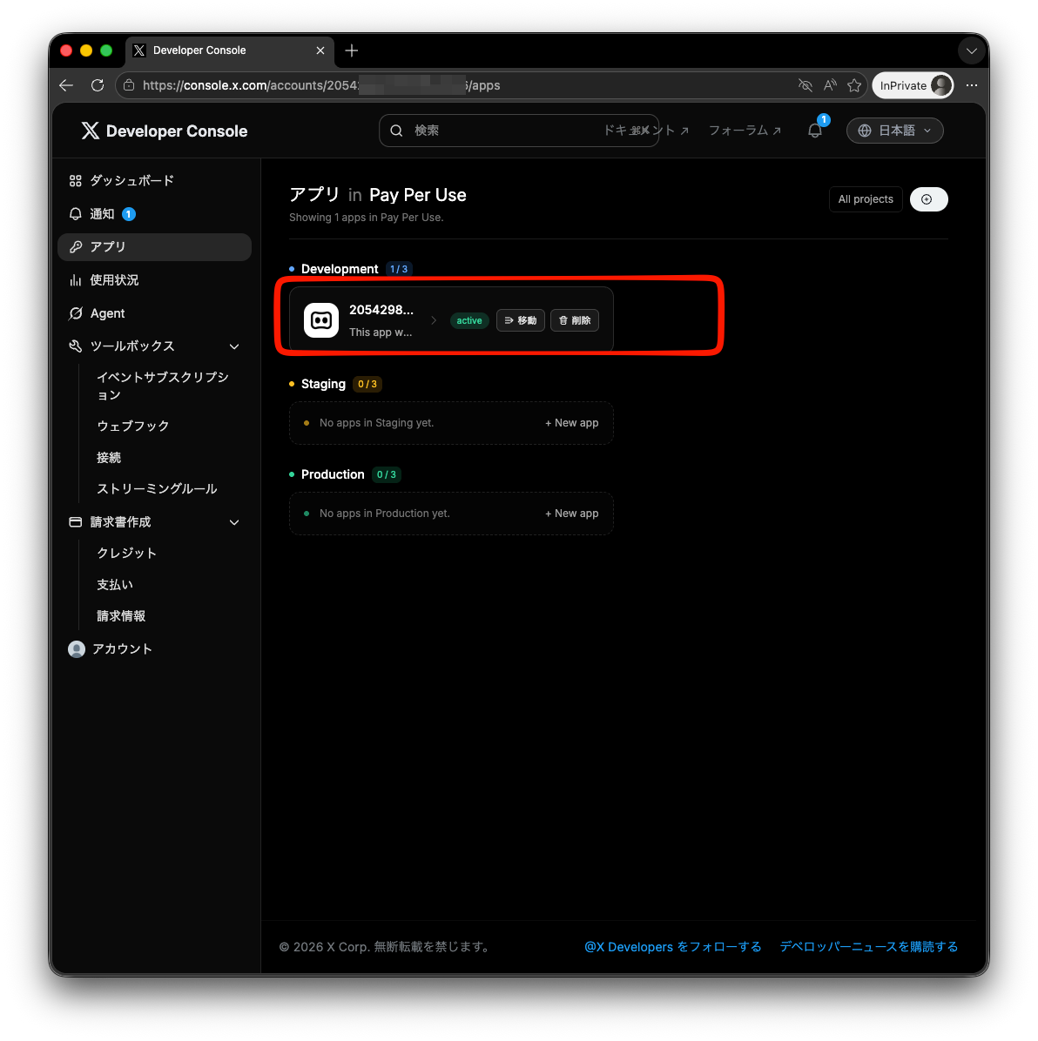This screenshot has width=1038, height=1041.
Task: Click the Development 1/3 badge
Action: 399,269
